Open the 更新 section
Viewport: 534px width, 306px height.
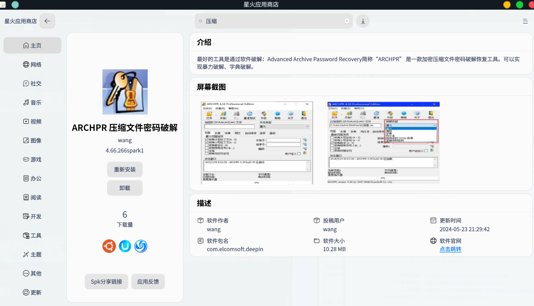[32, 292]
